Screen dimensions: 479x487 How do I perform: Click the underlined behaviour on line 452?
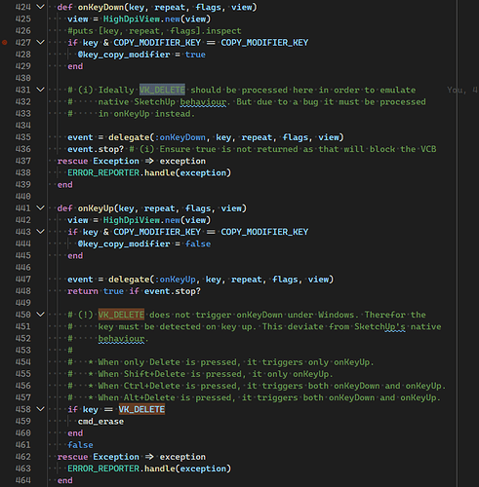(121, 339)
